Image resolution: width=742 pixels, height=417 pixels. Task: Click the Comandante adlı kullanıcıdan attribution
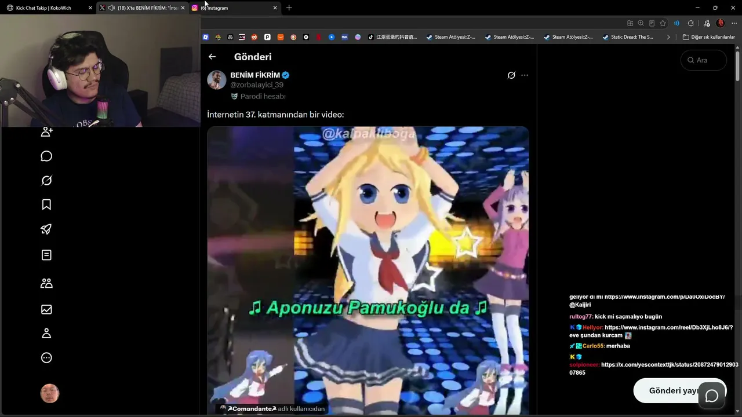coord(272,409)
